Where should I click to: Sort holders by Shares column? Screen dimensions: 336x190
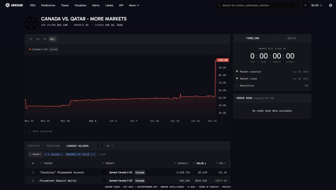(x=182, y=163)
